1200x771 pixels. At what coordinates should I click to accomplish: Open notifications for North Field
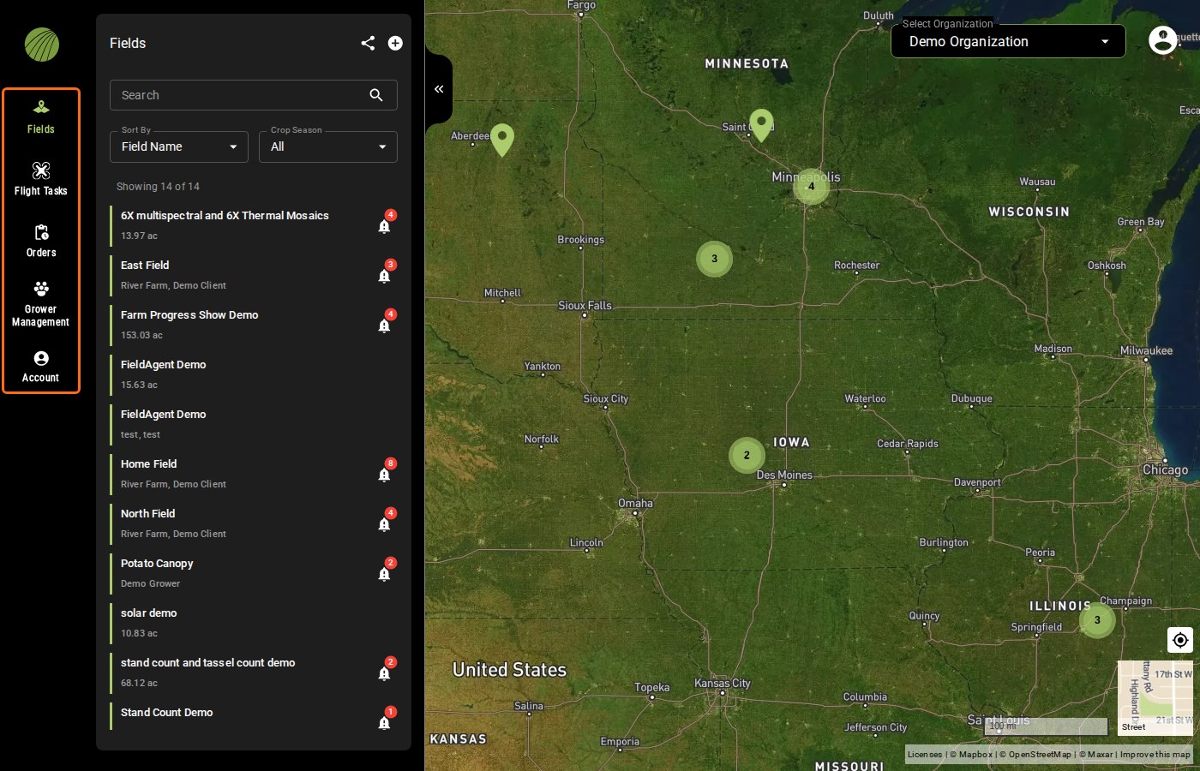click(x=385, y=523)
